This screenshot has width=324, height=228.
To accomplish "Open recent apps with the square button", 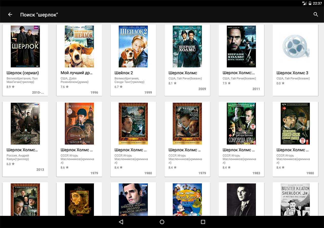I will [203, 222].
